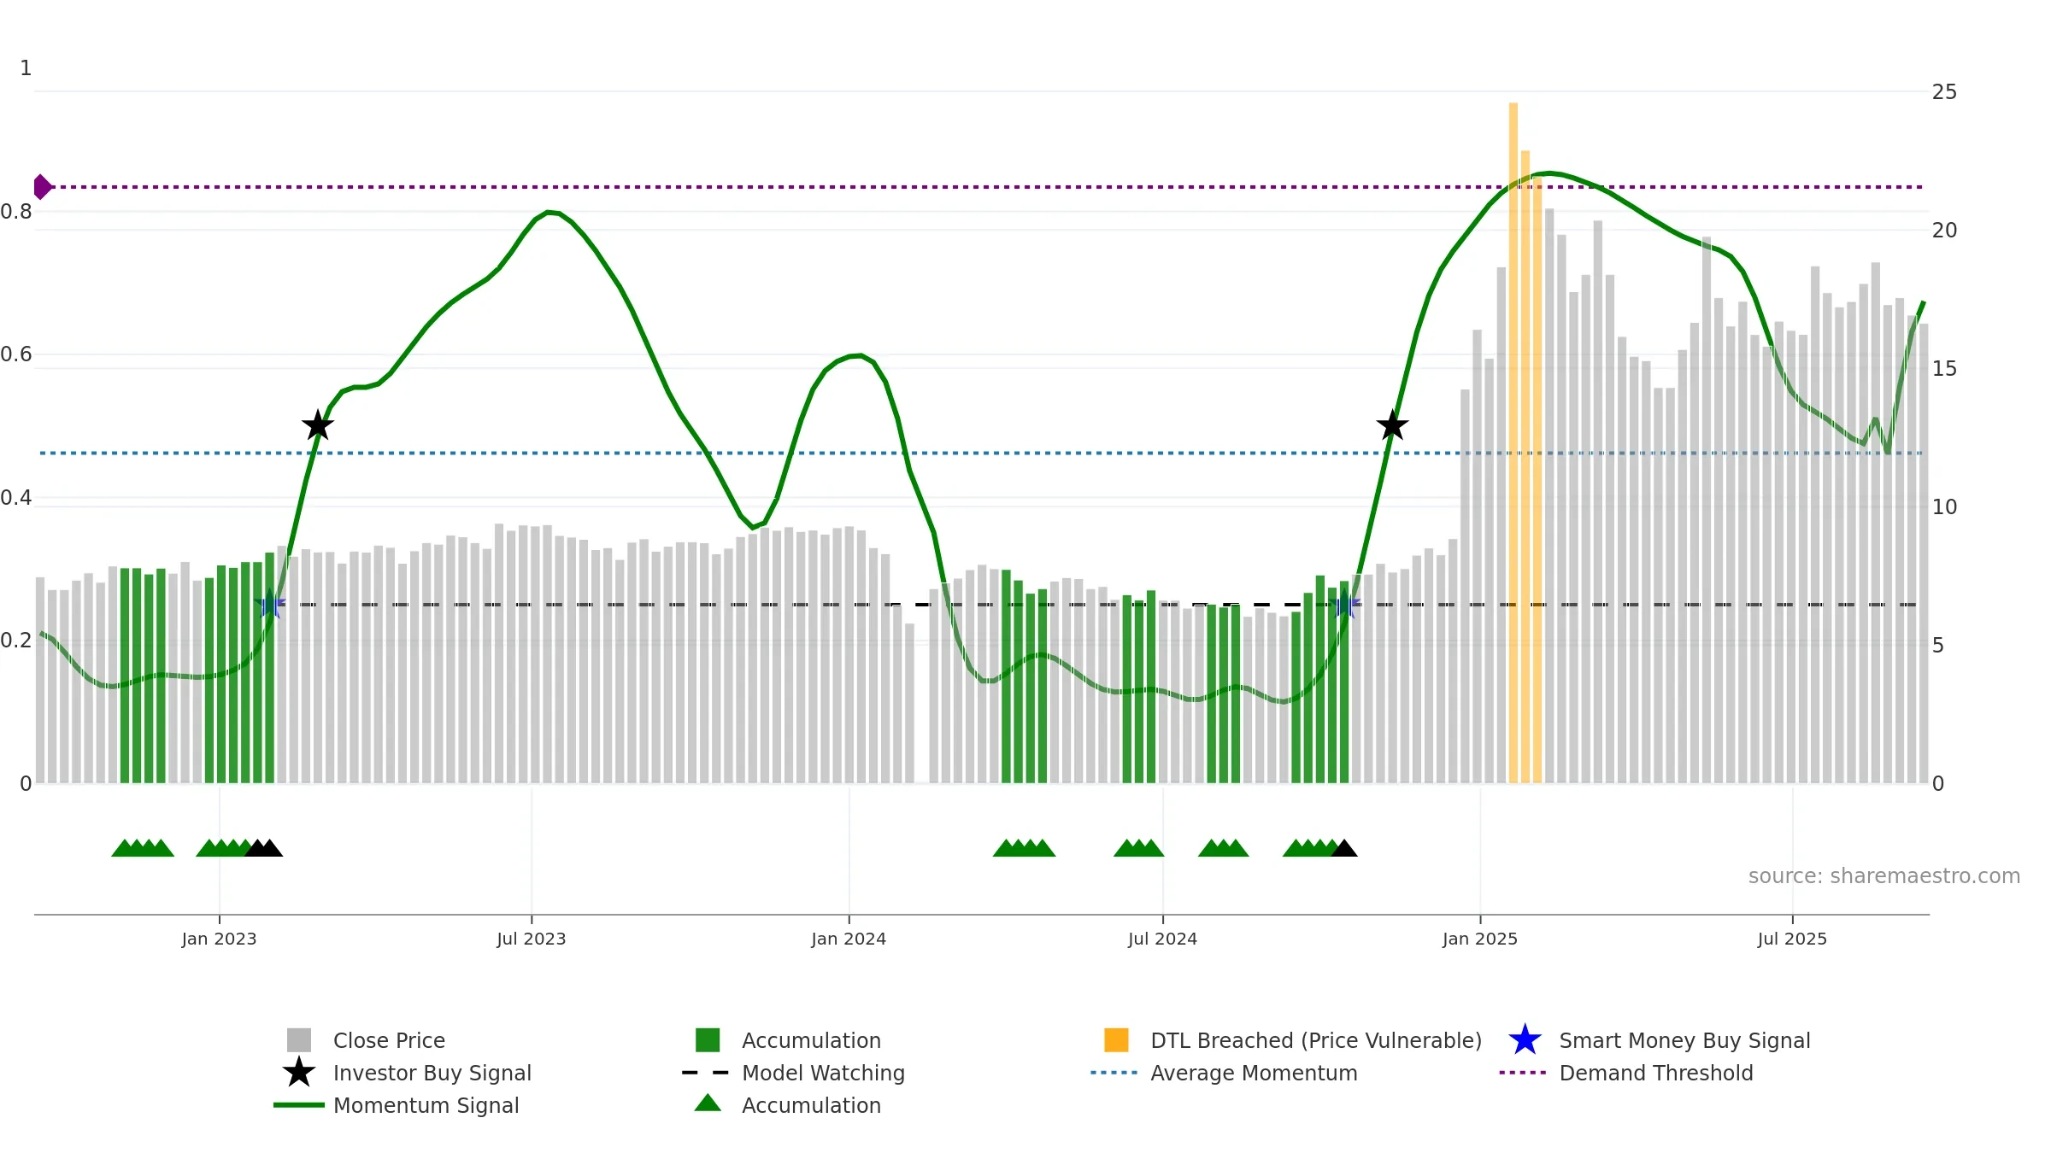Click the left axis value 1
Screen dimensions: 2051x1153
pyautogui.click(x=26, y=67)
